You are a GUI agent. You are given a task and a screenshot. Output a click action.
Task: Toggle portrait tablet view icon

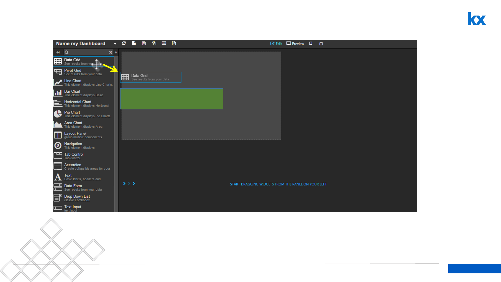[x=311, y=44]
